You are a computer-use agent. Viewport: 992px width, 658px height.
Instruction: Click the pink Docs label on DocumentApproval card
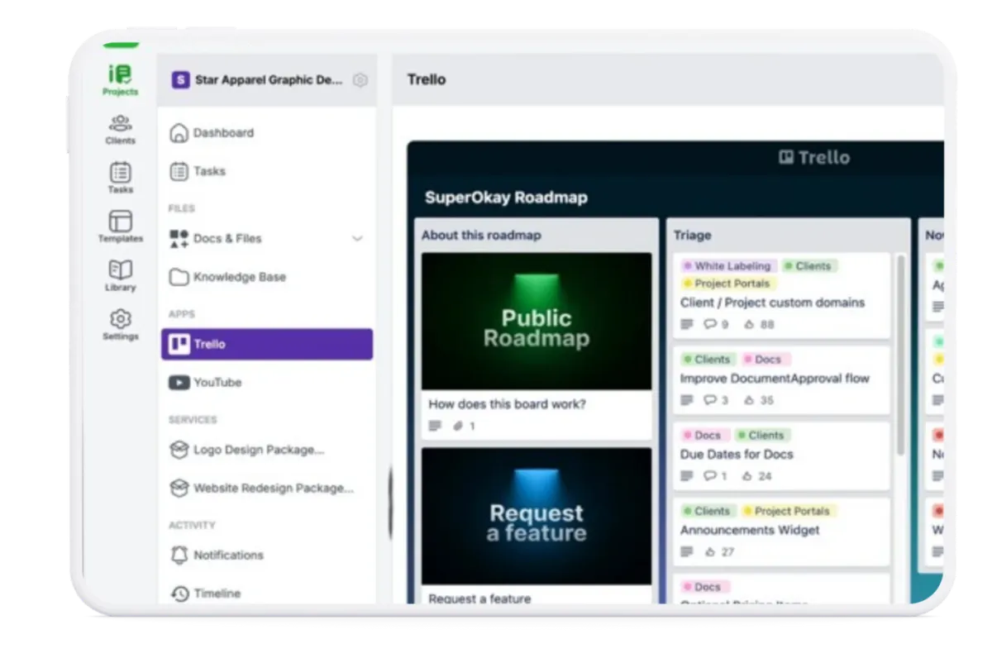(x=766, y=360)
